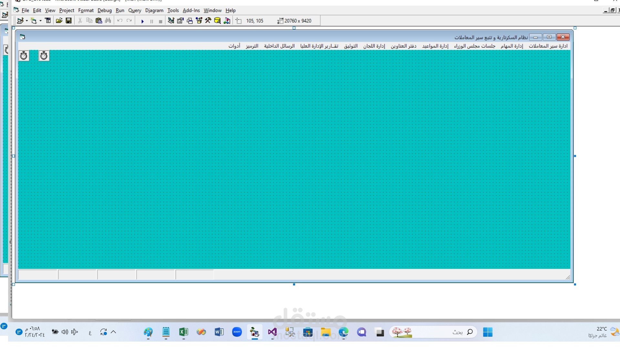
Task: Open the Properties Window toolbar icon
Action: (181, 21)
